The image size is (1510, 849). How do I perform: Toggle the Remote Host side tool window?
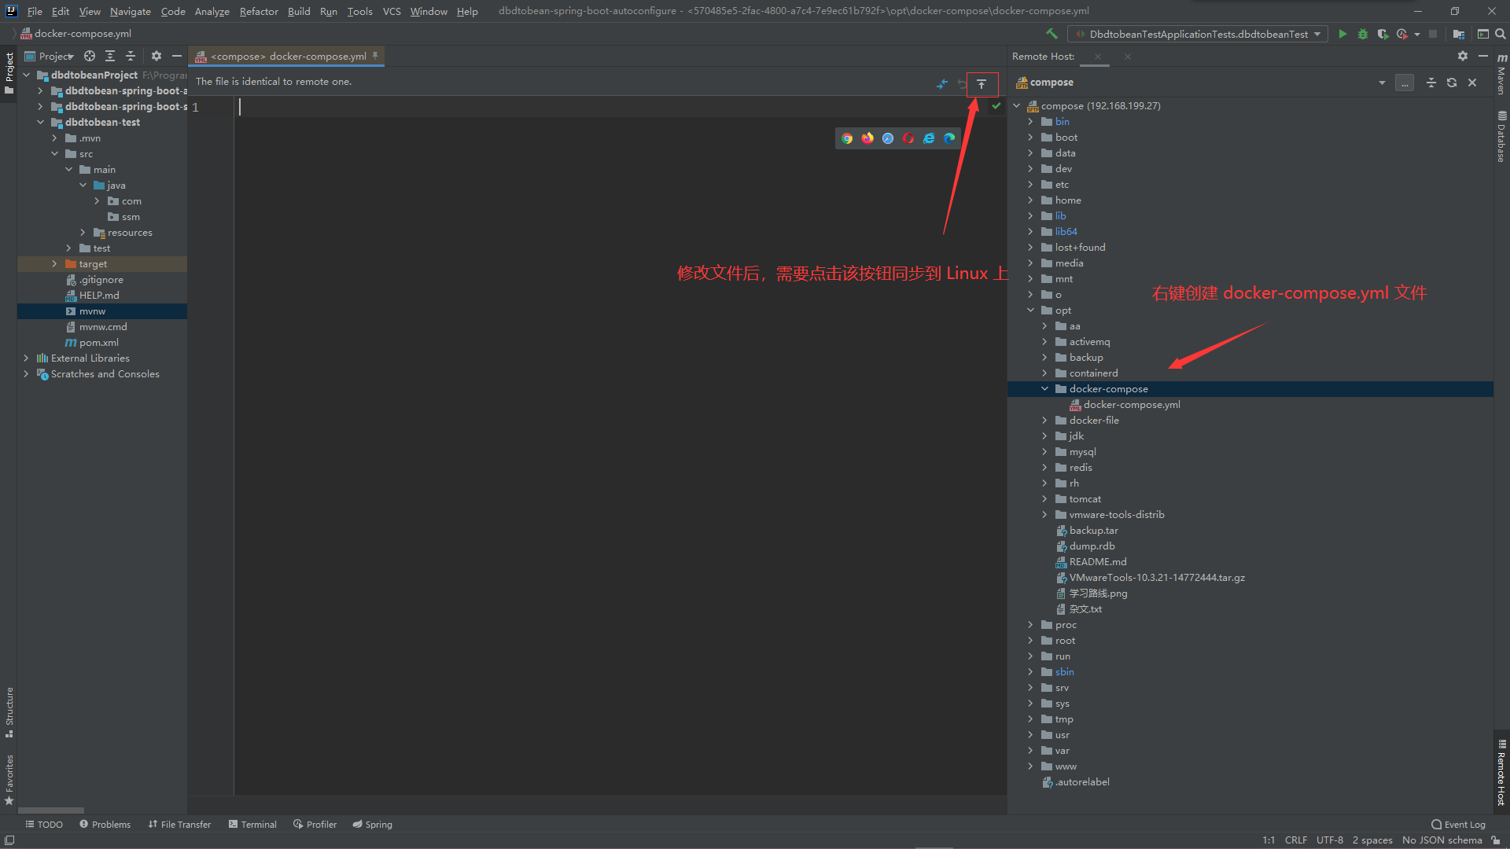point(1501,774)
